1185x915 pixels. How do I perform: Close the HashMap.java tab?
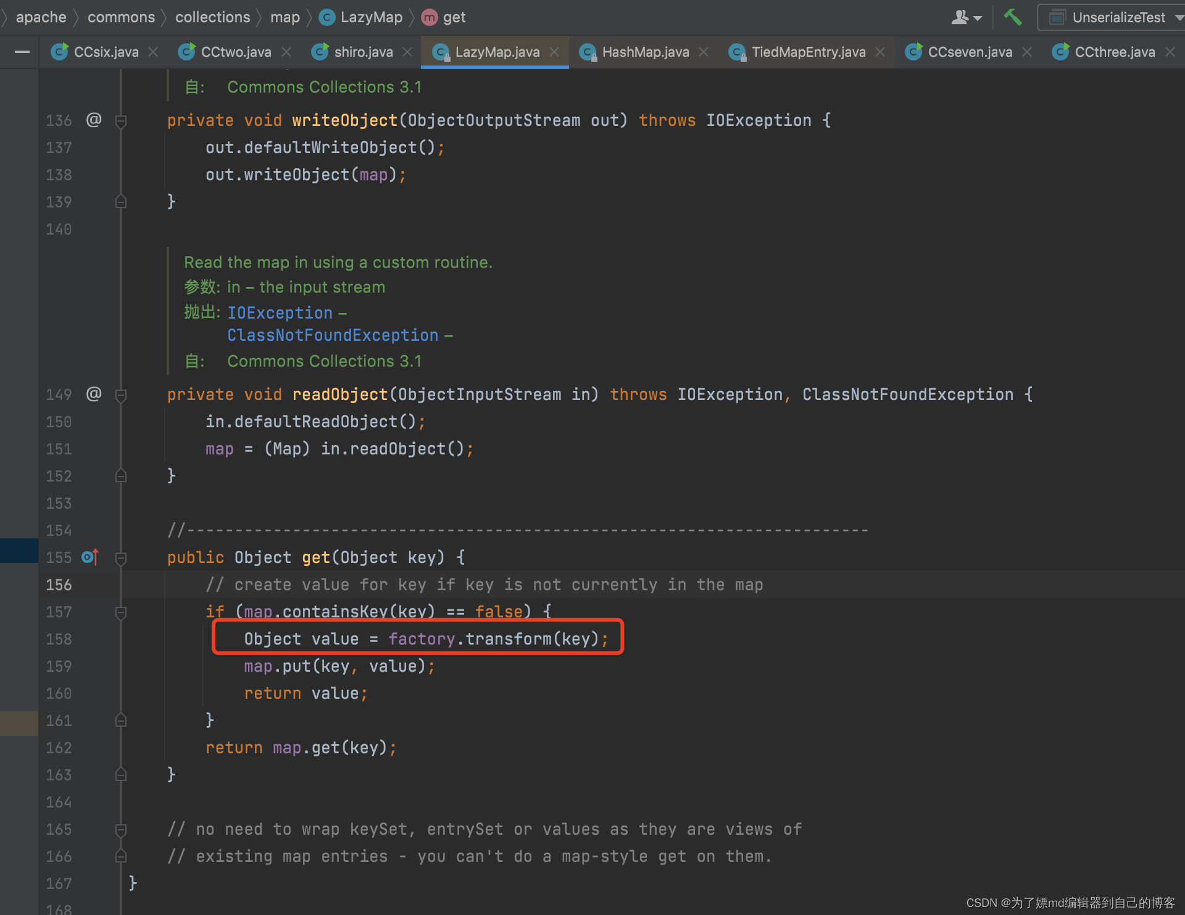point(704,52)
